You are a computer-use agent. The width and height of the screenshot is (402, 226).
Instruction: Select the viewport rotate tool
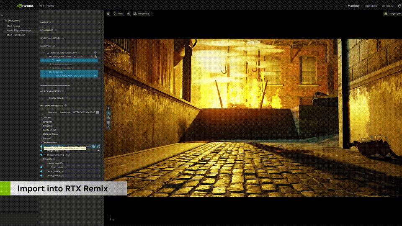click(108, 118)
